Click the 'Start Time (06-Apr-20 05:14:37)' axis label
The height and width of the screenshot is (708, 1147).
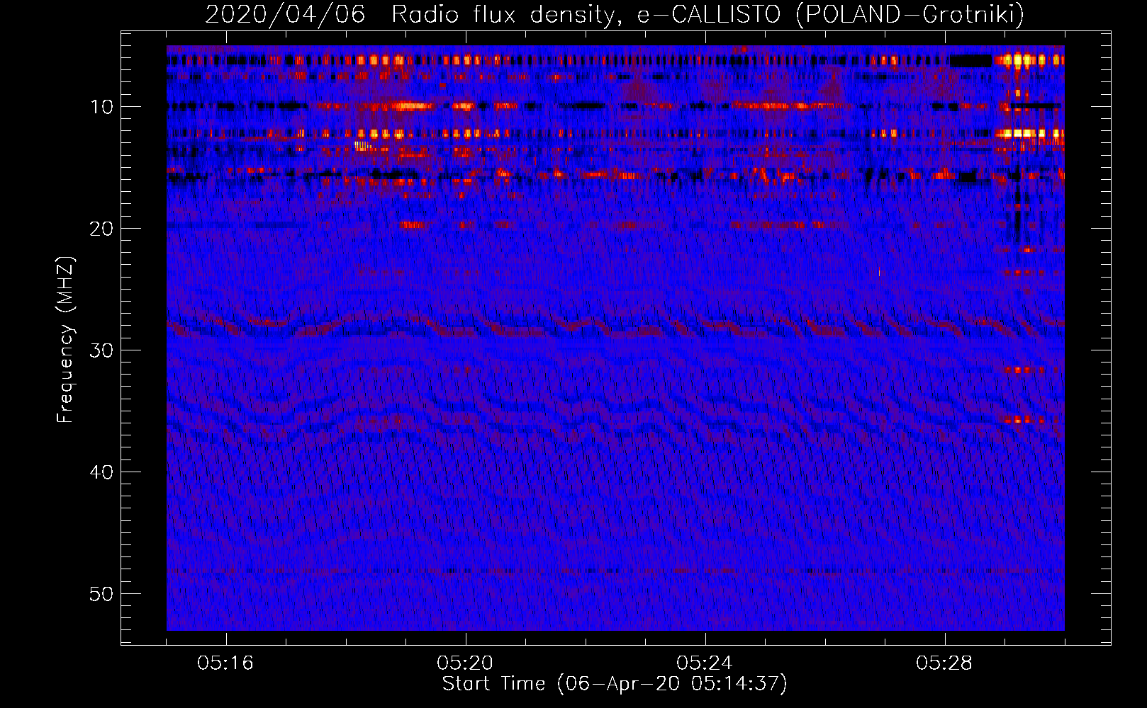tap(615, 684)
